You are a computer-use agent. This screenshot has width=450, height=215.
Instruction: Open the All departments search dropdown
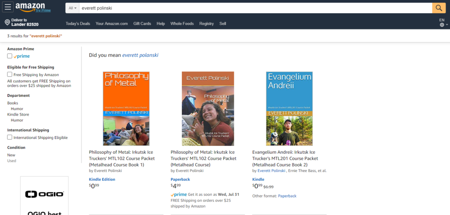(73, 8)
